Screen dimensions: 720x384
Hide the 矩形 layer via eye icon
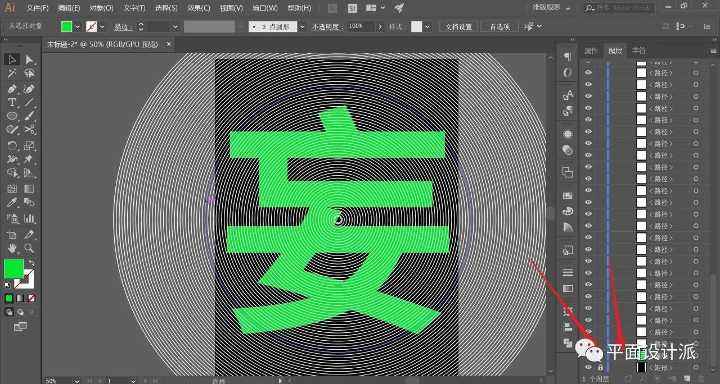point(588,367)
